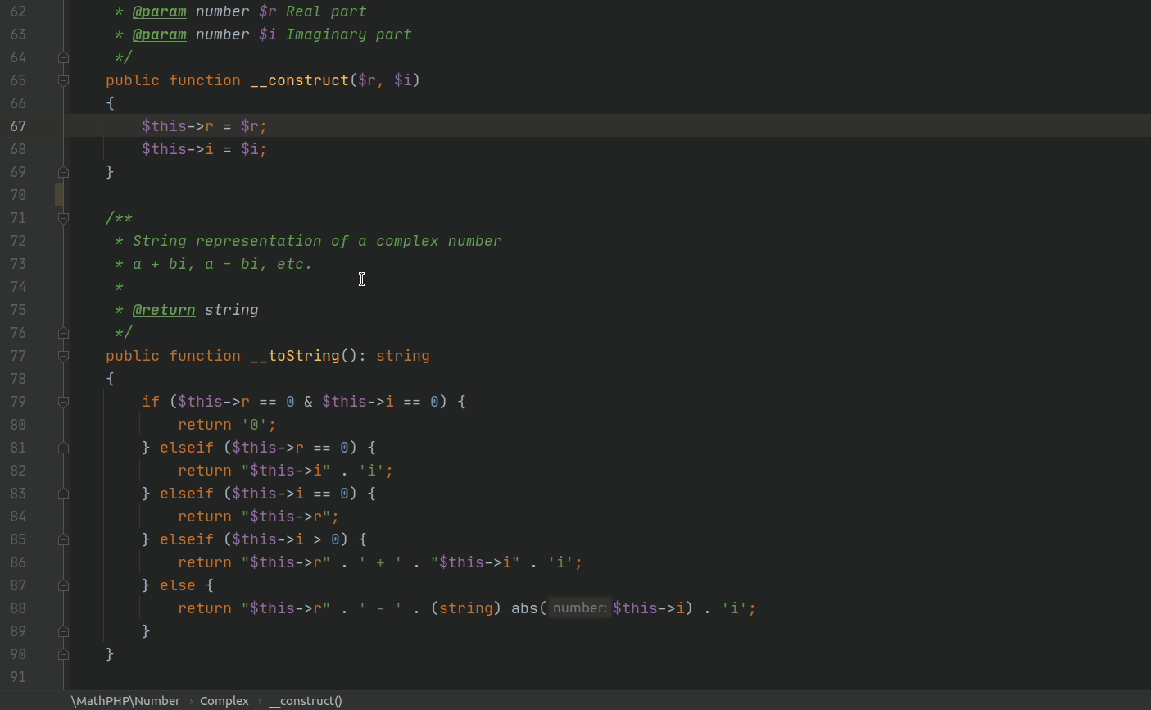Place cursor on '$this->i = $i;' line

point(204,149)
